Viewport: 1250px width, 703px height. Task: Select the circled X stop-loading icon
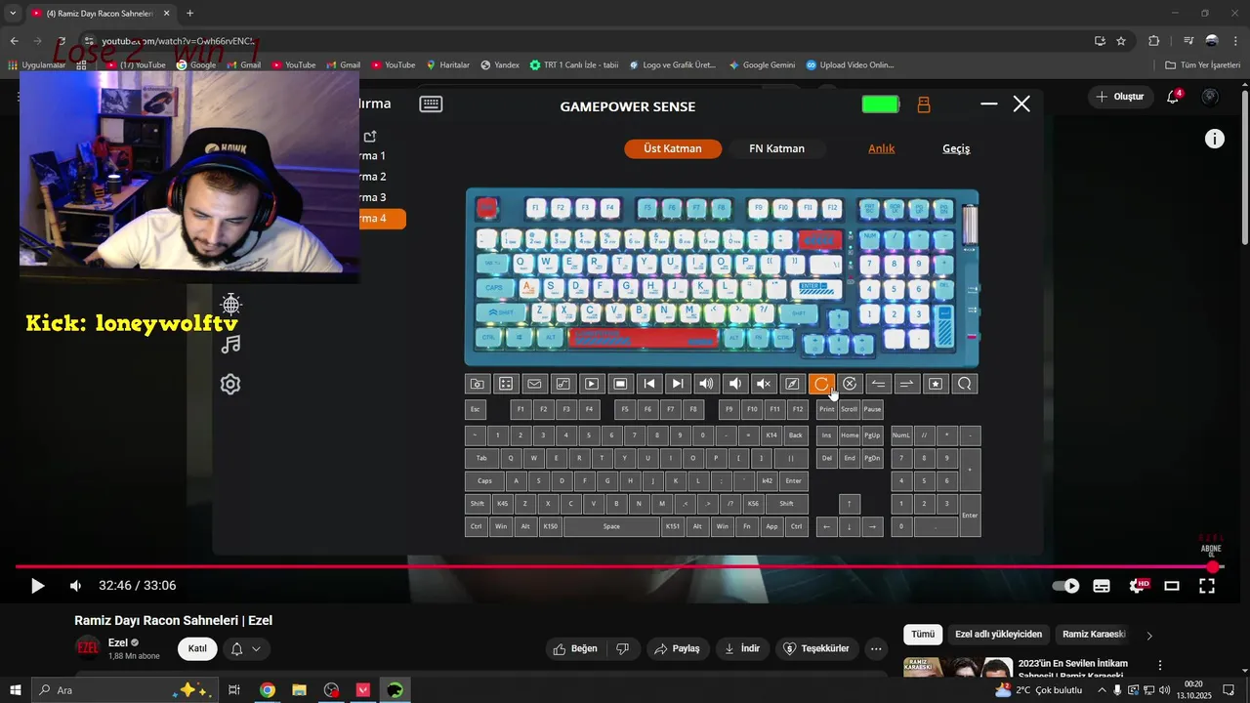(x=850, y=384)
